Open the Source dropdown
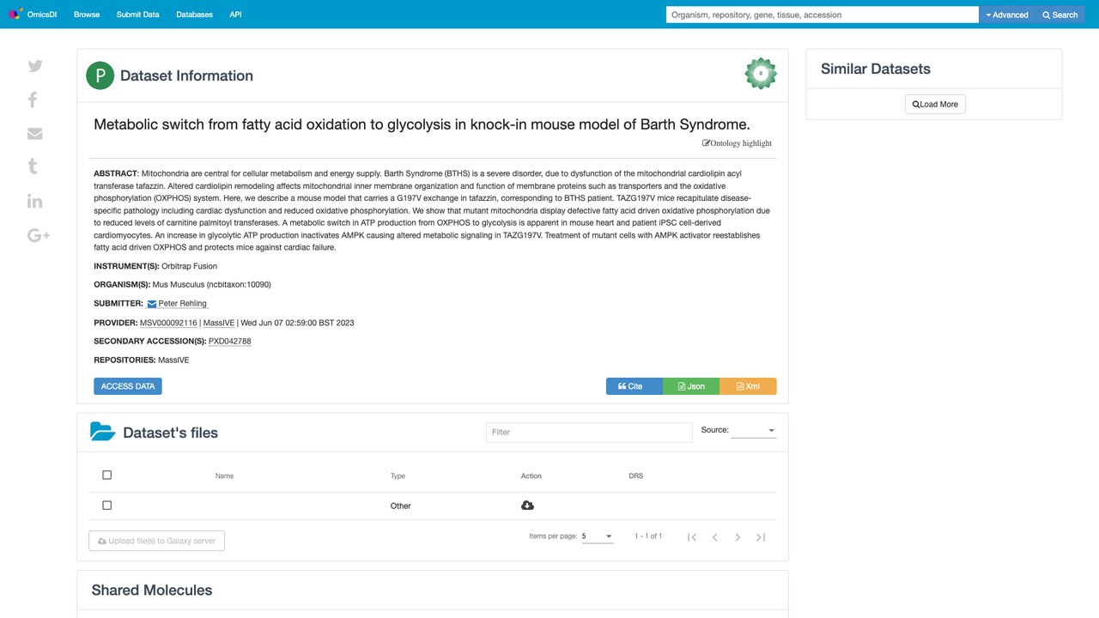 [x=754, y=430]
